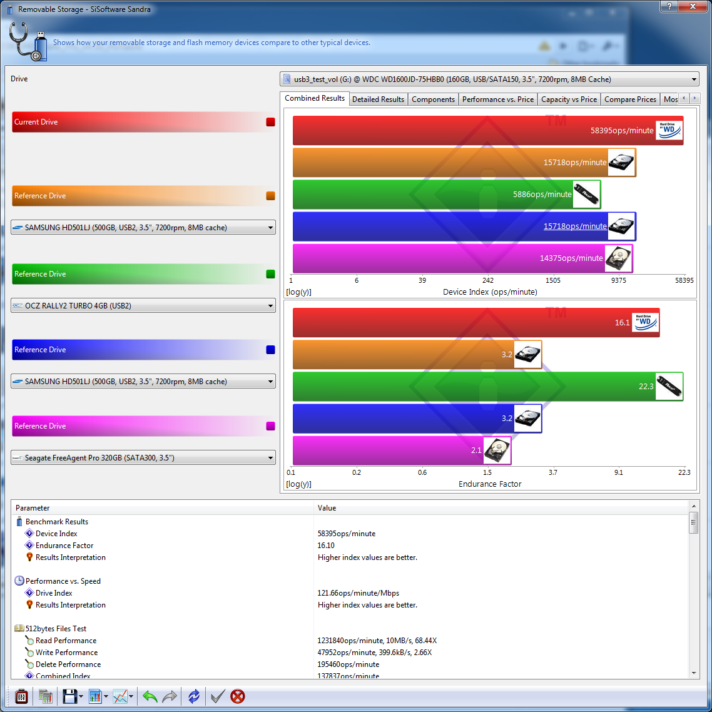Viewport: 712px width, 712px height.
Task: Click the WD logo on the 16.1 endurance bar
Action: [645, 322]
